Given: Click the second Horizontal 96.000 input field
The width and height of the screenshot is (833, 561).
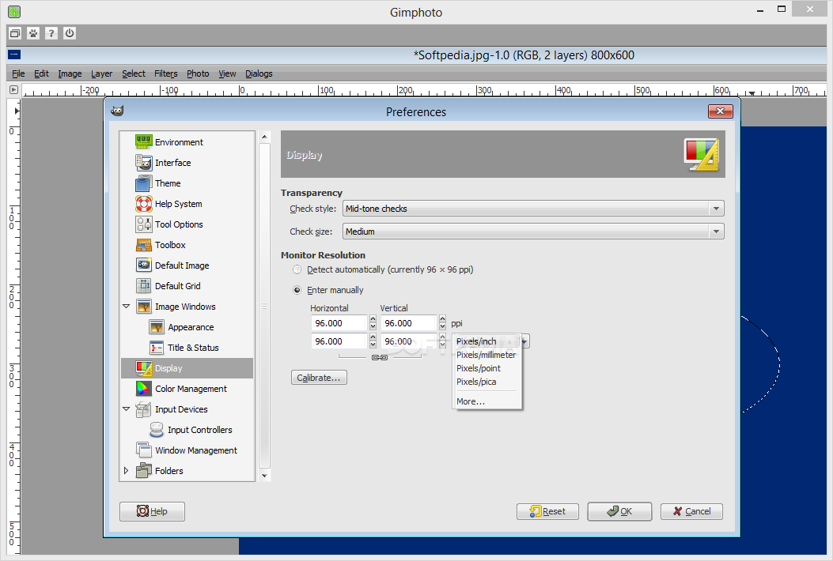Looking at the screenshot, I should click(x=339, y=341).
